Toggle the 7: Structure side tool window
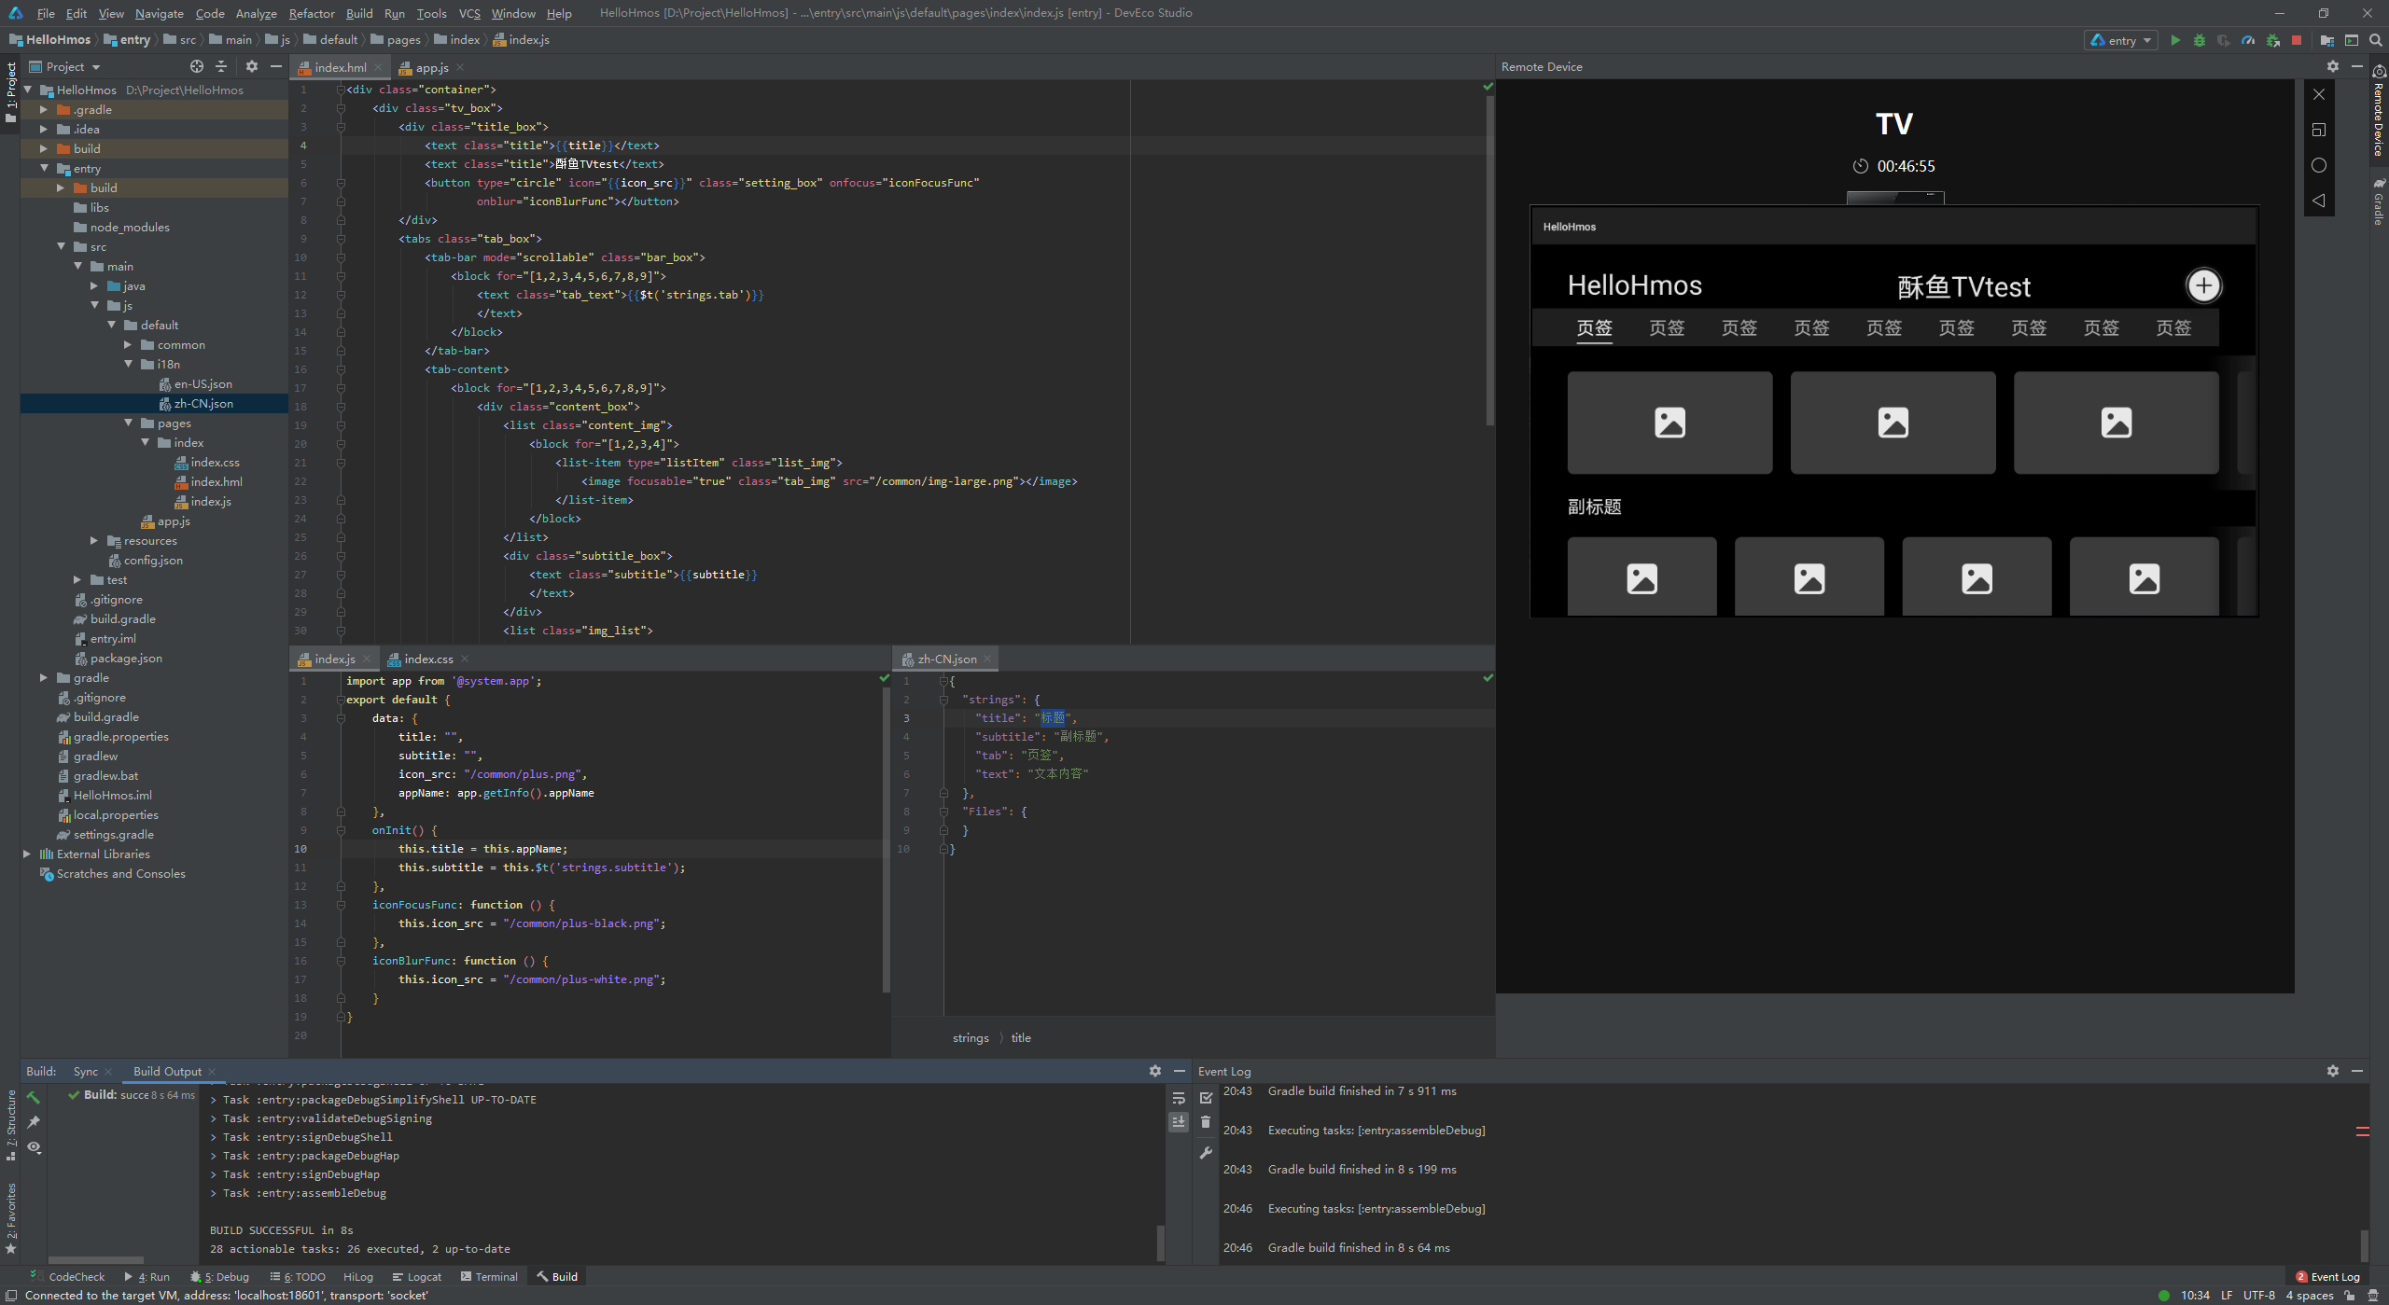The width and height of the screenshot is (2389, 1305). click(x=10, y=1125)
